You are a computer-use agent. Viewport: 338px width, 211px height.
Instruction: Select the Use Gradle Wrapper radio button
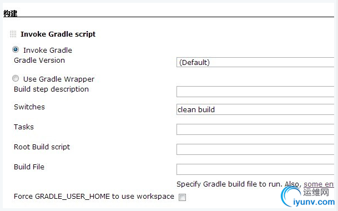pyautogui.click(x=16, y=78)
